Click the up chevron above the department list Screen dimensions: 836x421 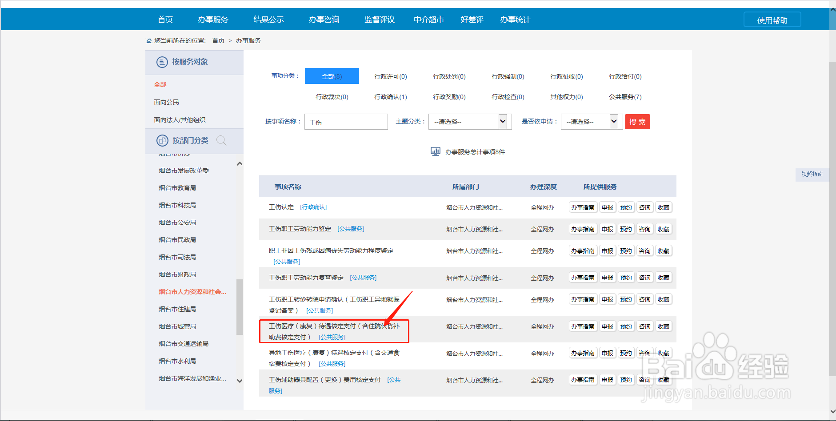tap(240, 163)
